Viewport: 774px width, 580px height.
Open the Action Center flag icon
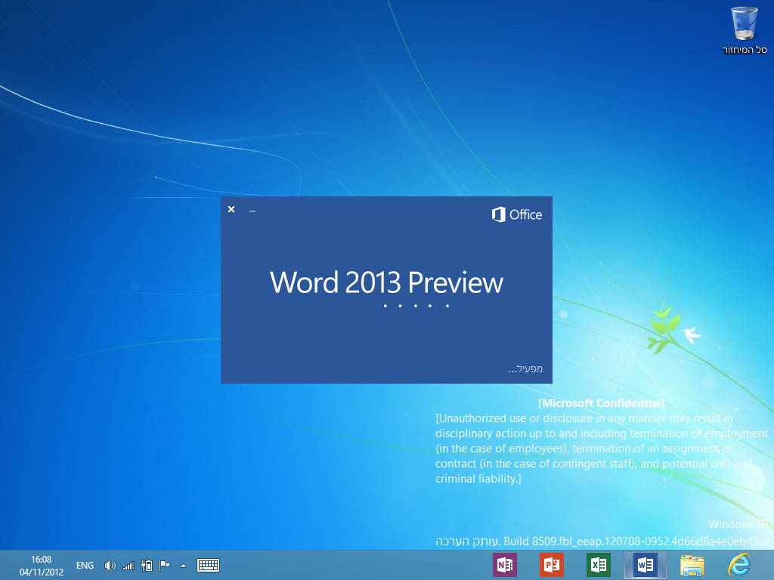point(164,565)
